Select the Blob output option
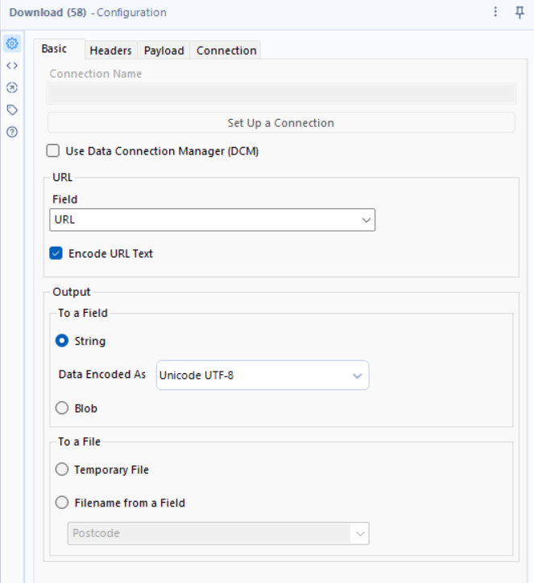 pos(62,409)
